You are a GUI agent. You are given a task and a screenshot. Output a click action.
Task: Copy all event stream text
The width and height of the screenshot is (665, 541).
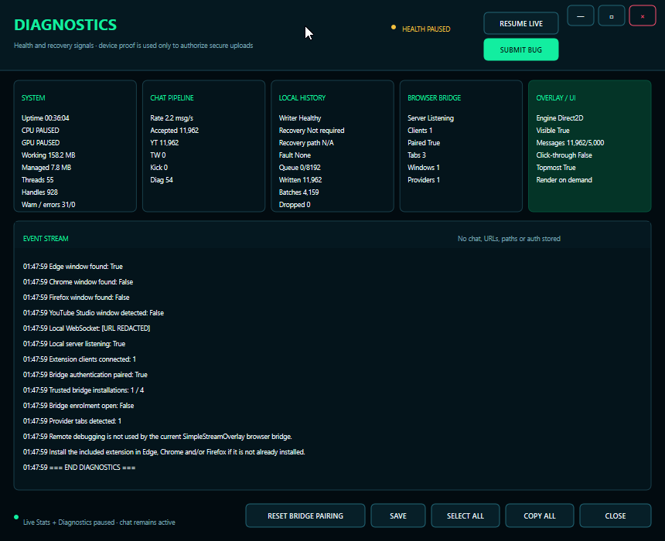tap(540, 515)
